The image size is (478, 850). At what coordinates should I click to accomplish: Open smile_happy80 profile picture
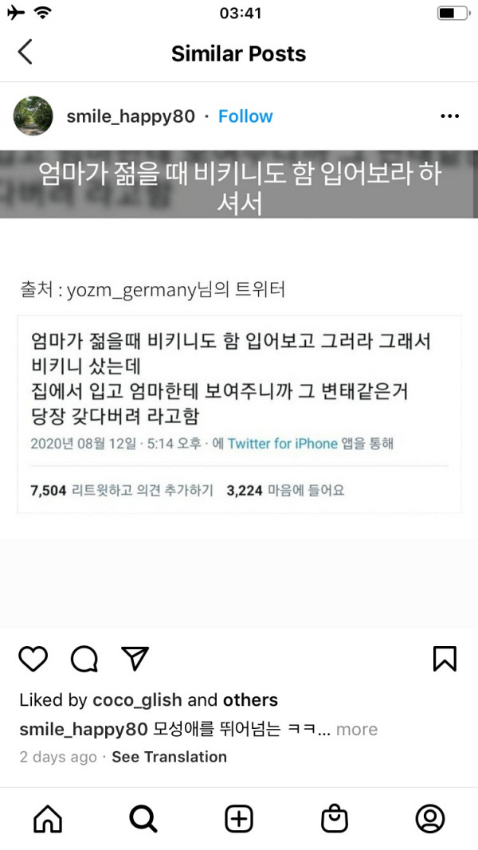coord(33,116)
